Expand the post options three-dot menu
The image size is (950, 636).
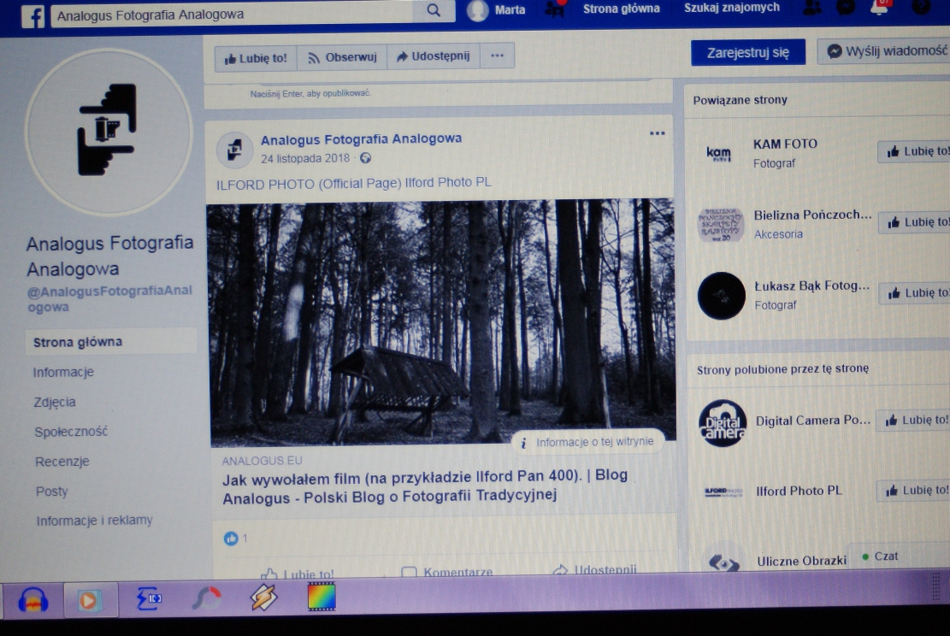(x=657, y=133)
